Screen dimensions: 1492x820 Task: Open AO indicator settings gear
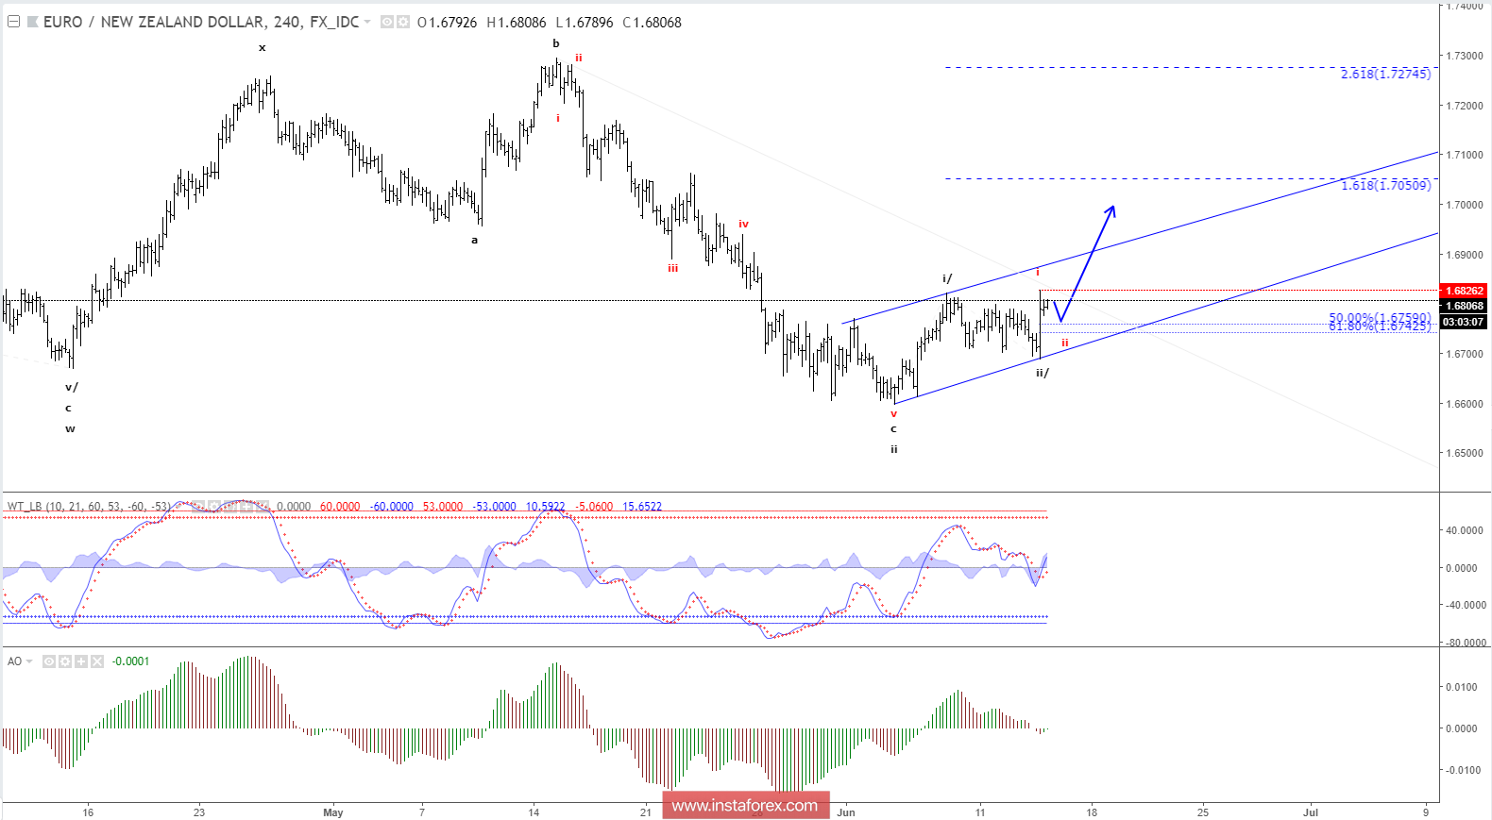click(65, 661)
